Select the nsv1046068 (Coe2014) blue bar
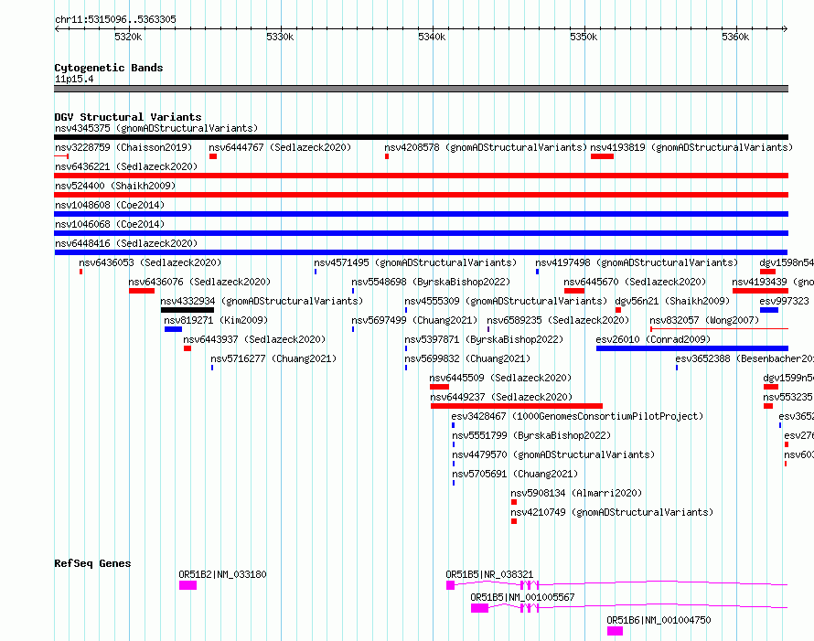Screen dimensions: 814x641 coord(421,233)
